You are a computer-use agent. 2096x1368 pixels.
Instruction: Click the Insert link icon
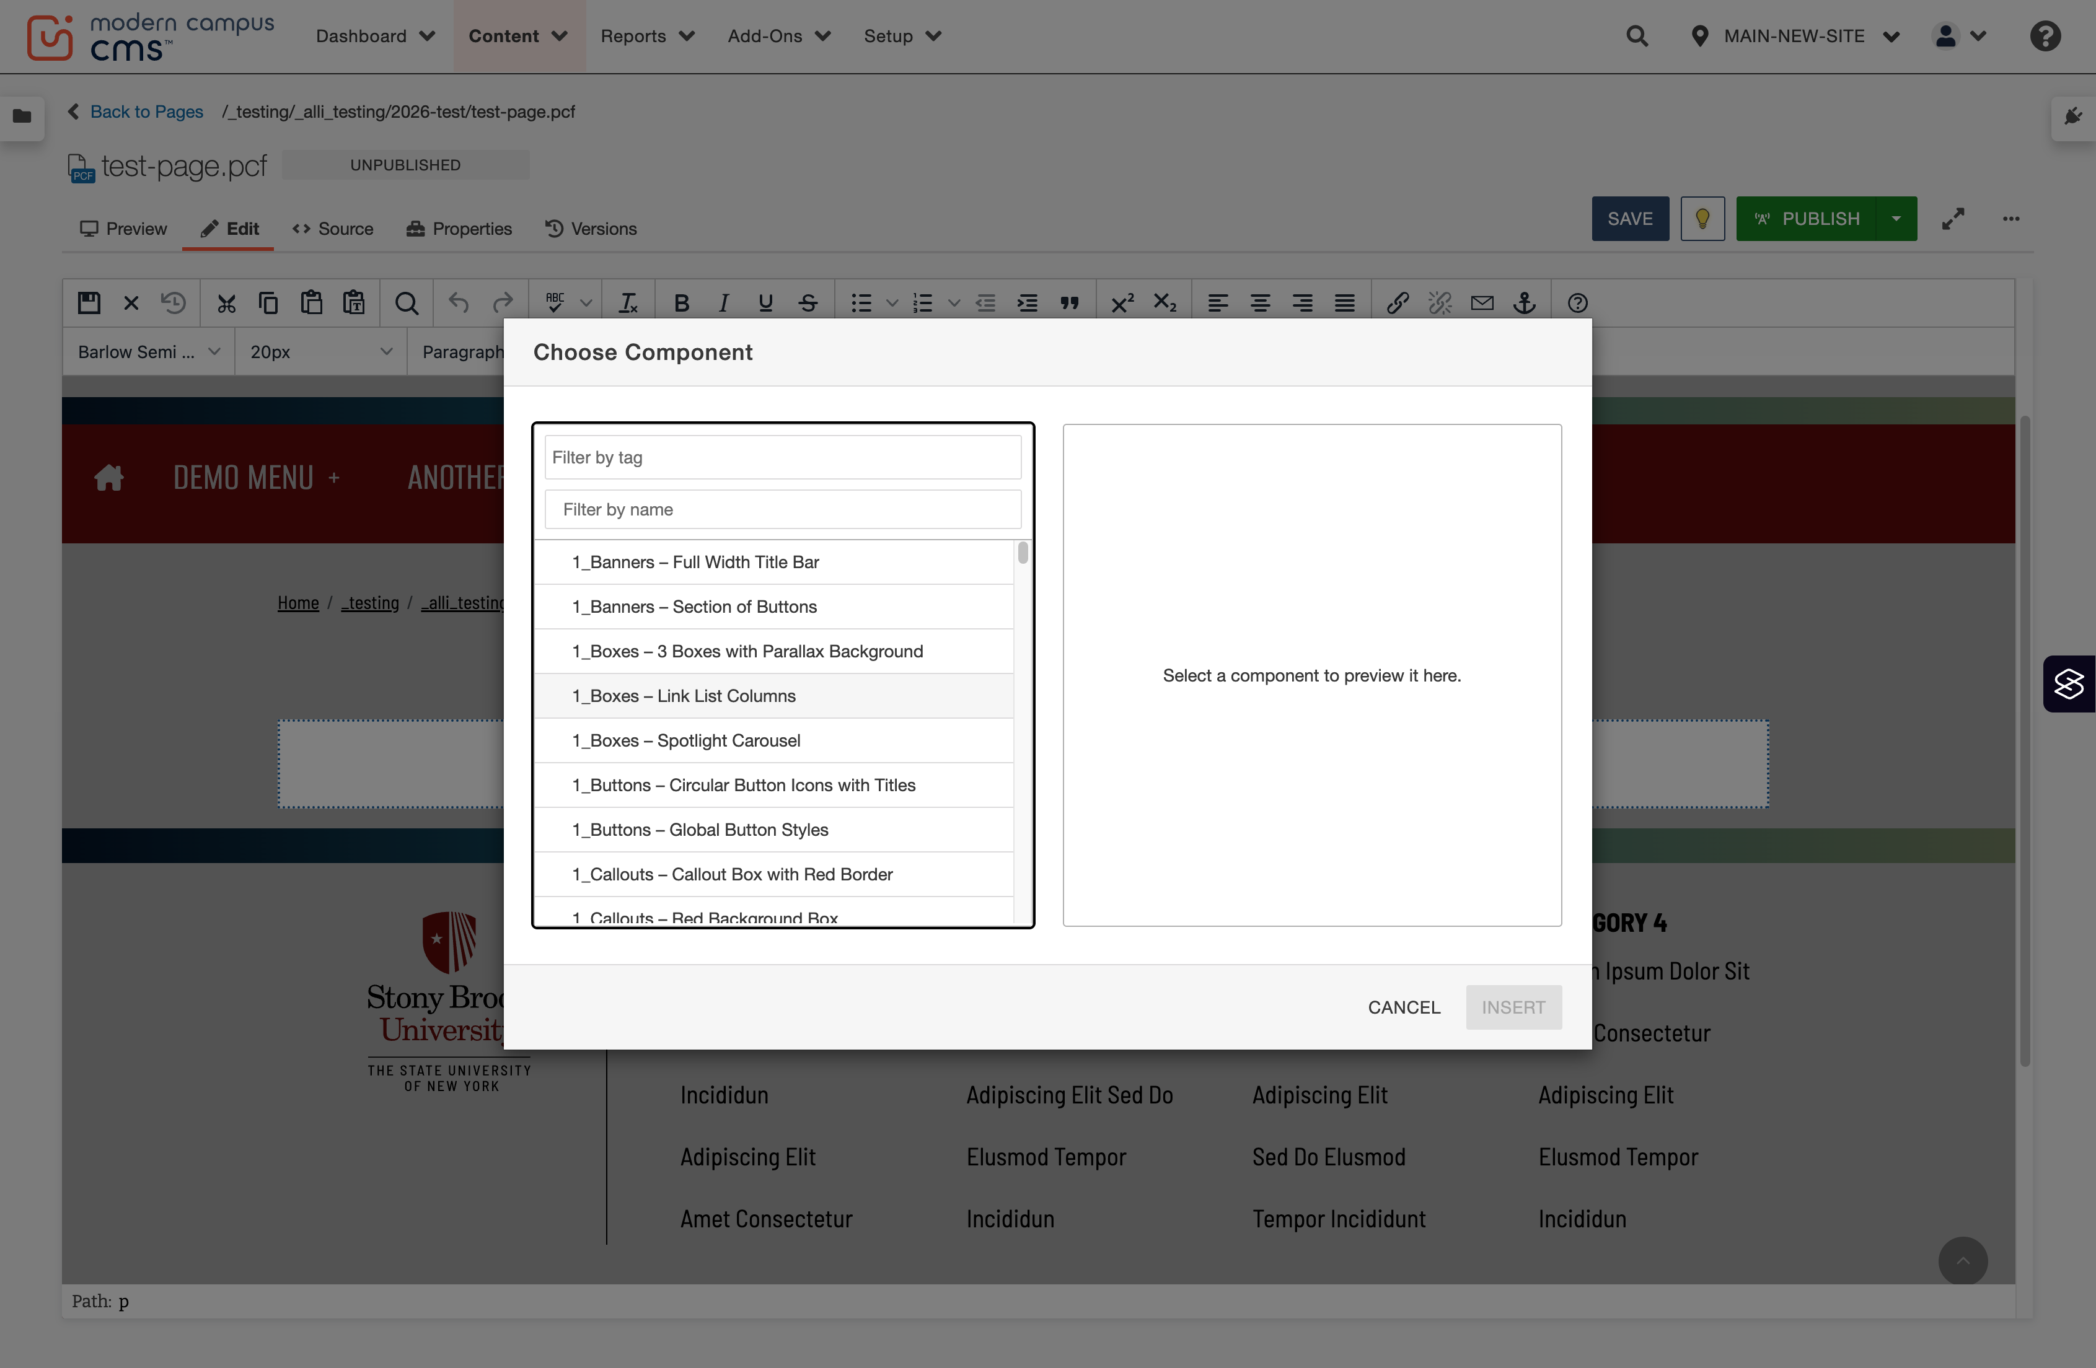pos(1398,303)
